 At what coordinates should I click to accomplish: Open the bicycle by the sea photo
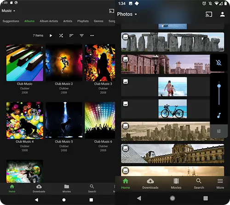click(x=172, y=109)
